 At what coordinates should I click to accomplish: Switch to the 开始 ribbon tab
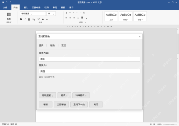[15, 8]
